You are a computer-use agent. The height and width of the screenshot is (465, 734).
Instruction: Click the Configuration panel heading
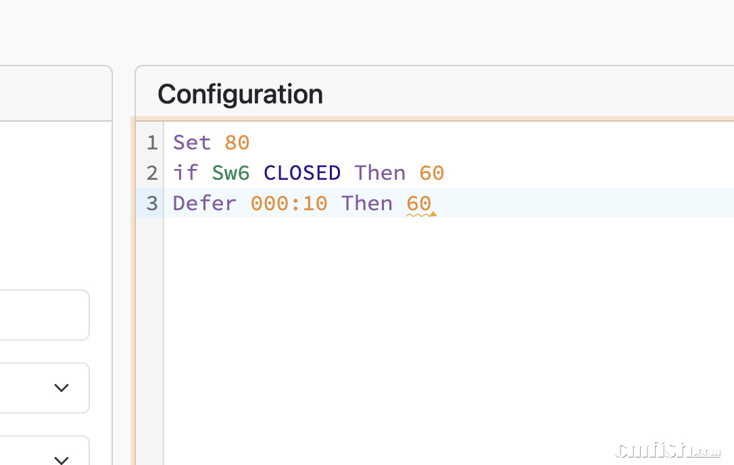click(x=240, y=94)
